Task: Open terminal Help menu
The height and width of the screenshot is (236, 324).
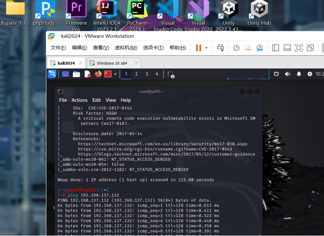Action: pyautogui.click(x=126, y=100)
